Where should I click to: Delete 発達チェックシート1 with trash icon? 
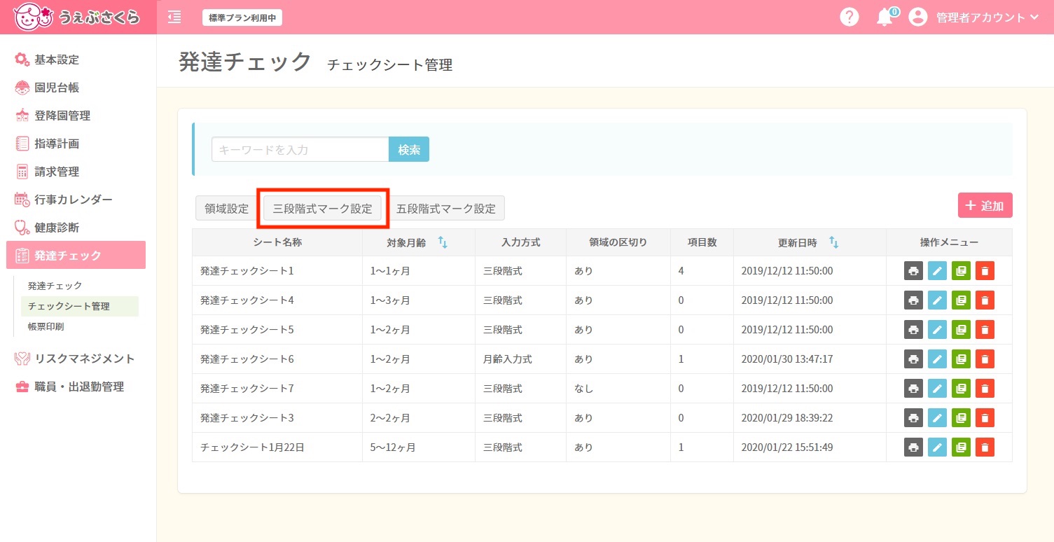tap(985, 271)
